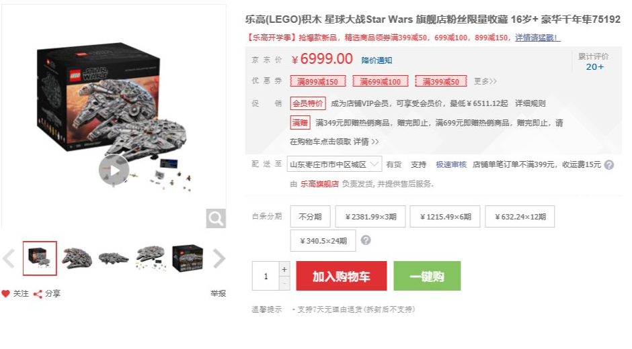This screenshot has height=349, width=632.
Task: Choose the ¥632.24×12期 installment plan
Action: coord(520,217)
